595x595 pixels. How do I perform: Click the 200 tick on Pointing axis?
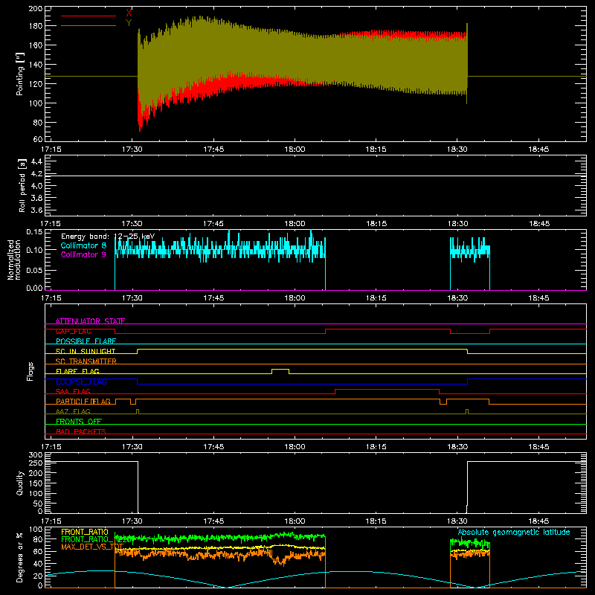(x=35, y=8)
